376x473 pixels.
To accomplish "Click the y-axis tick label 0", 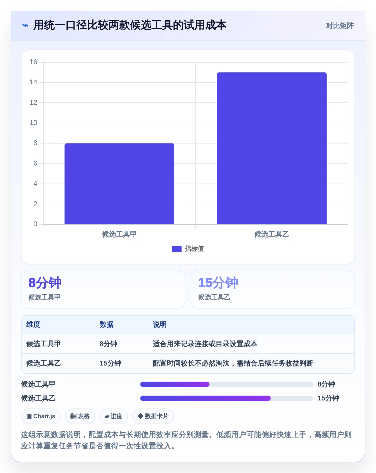I will click(x=35, y=224).
